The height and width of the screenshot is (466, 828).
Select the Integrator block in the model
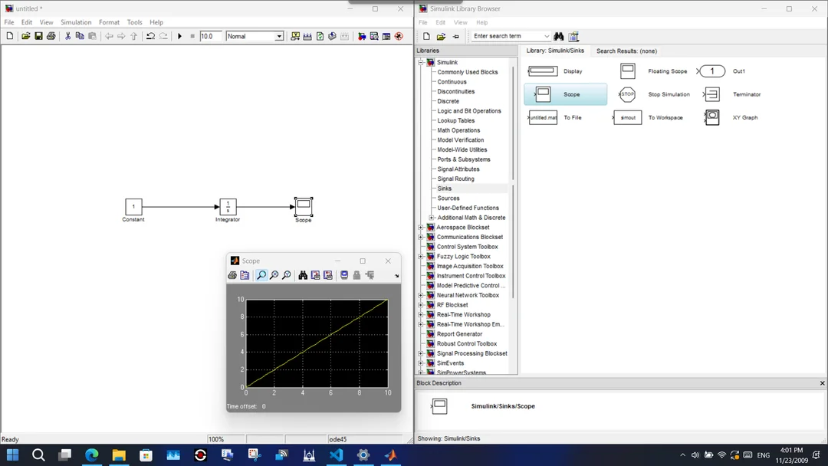tap(228, 206)
